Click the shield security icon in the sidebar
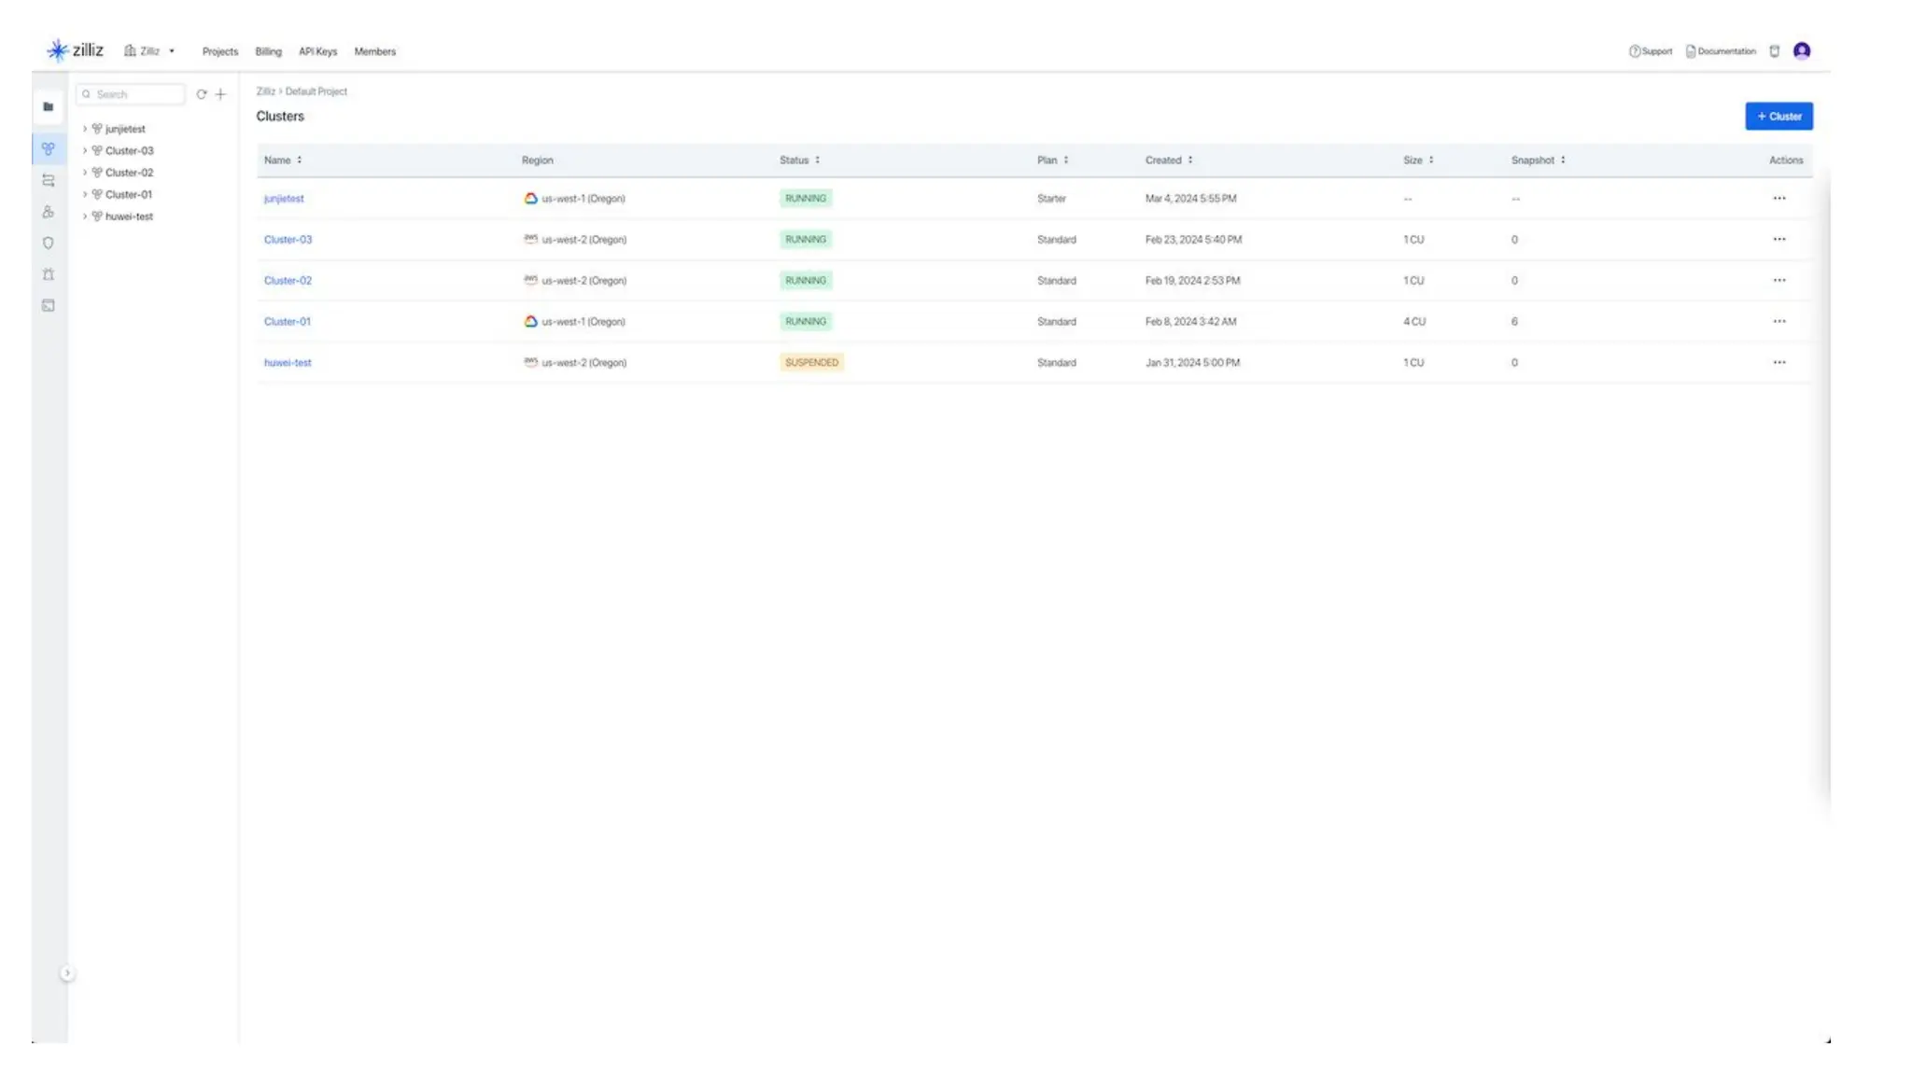 (x=48, y=244)
